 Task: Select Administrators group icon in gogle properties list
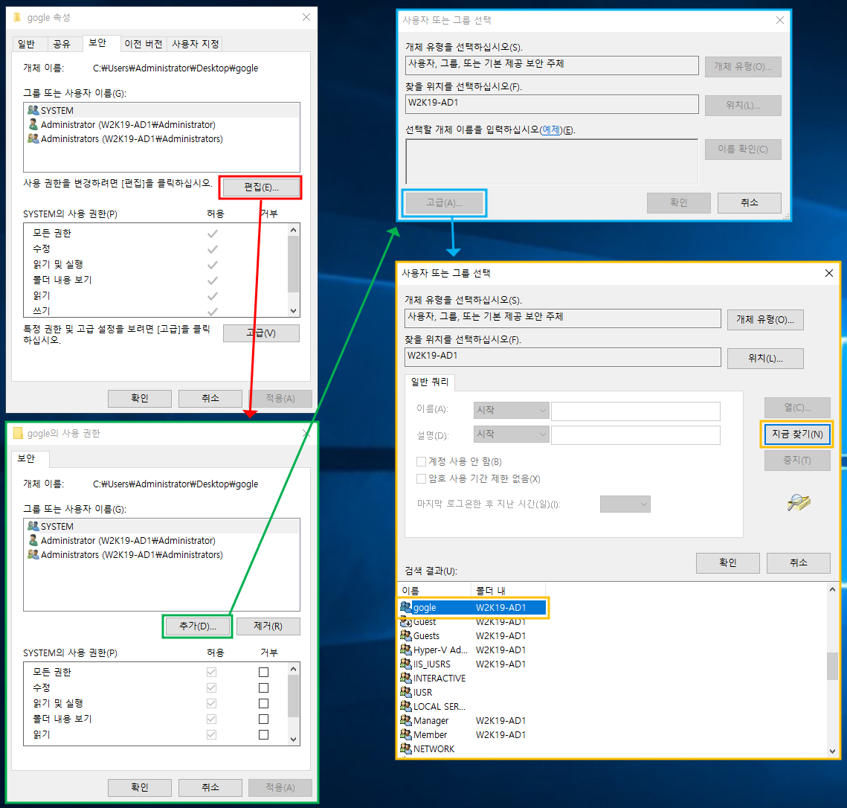coord(33,138)
